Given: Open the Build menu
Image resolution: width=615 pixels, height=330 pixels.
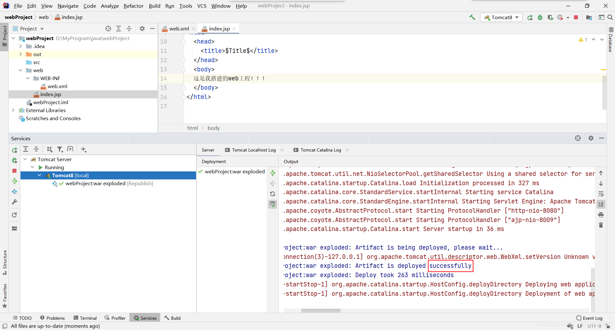Looking at the screenshot, I should click(x=154, y=6).
